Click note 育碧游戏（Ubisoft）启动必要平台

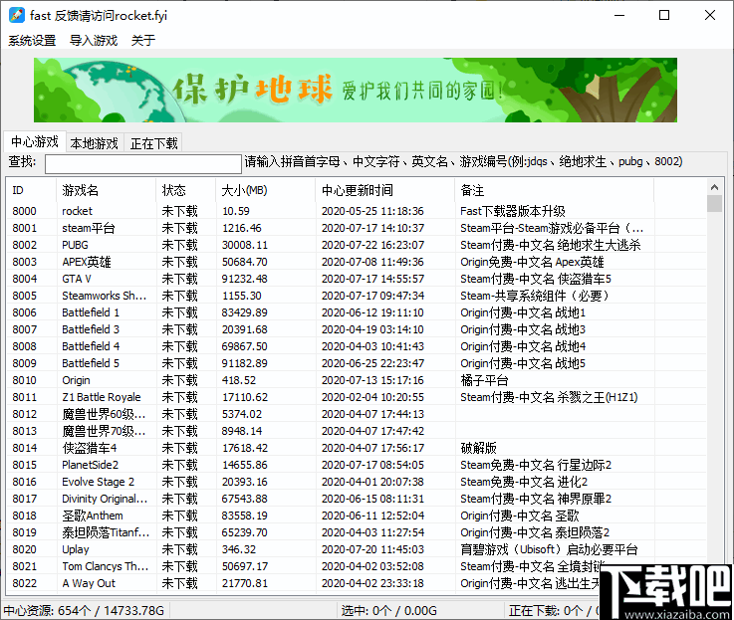coord(549,549)
